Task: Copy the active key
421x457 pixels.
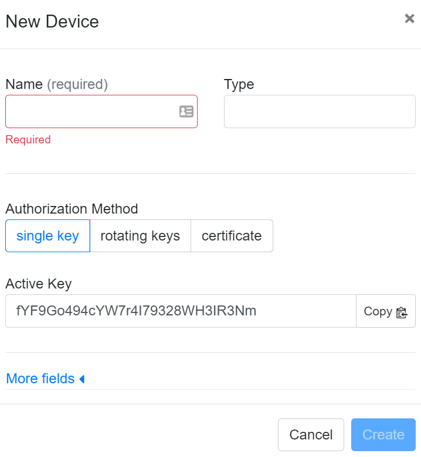Action: (x=385, y=311)
